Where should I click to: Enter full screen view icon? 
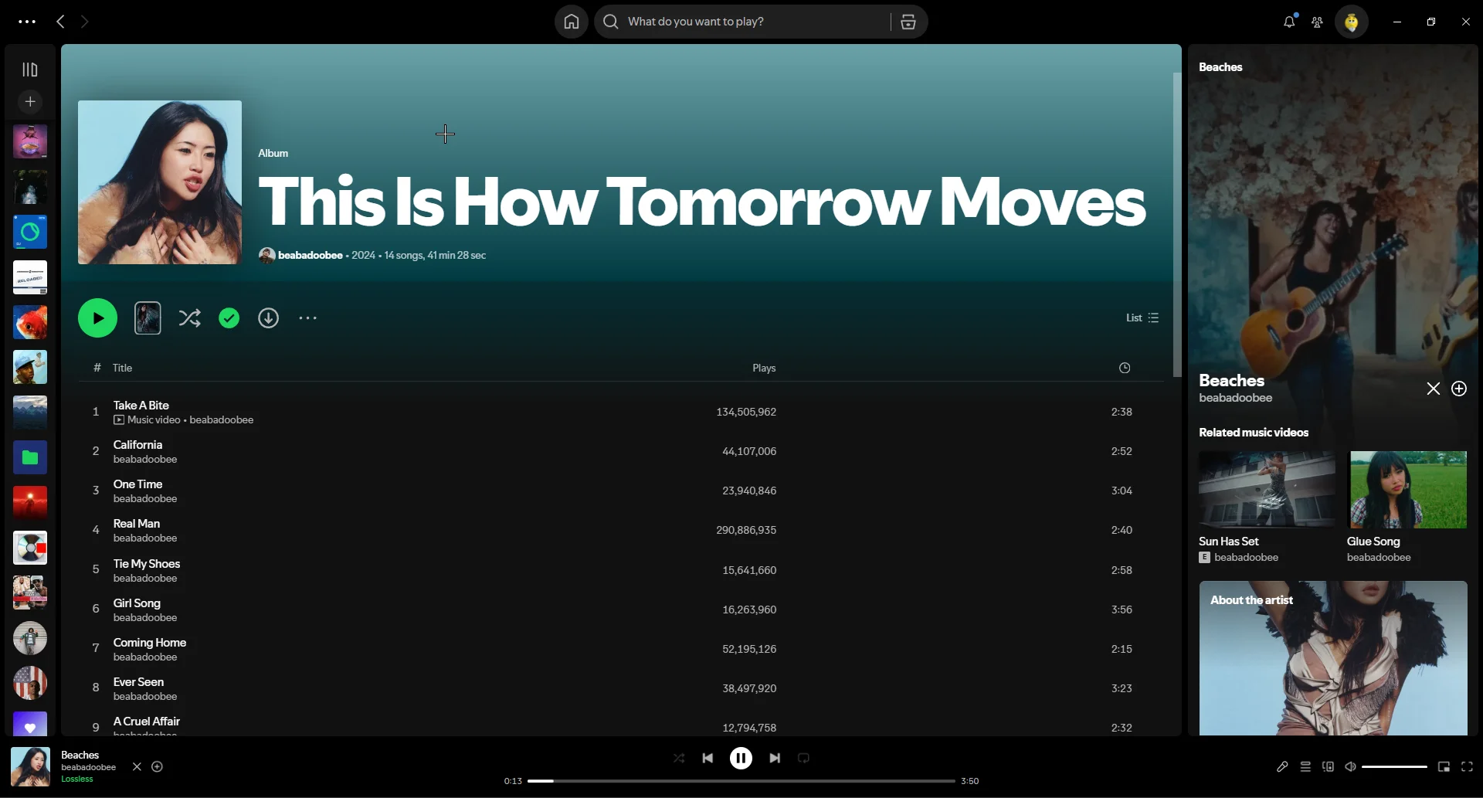(x=1467, y=766)
